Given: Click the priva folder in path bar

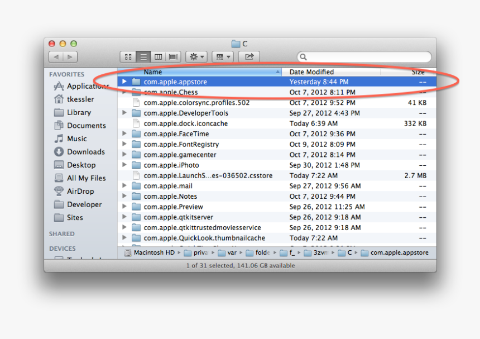Looking at the screenshot, I should (196, 252).
